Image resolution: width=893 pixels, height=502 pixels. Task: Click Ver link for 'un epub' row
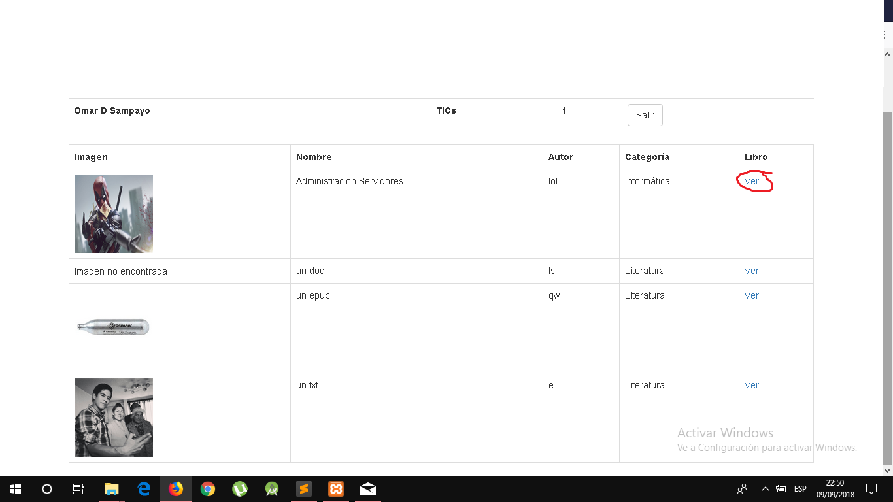(x=752, y=295)
